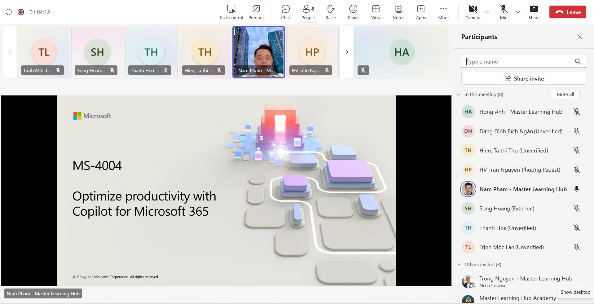Open the Chat panel
Viewport: 594px width, 304px height.
click(x=285, y=12)
